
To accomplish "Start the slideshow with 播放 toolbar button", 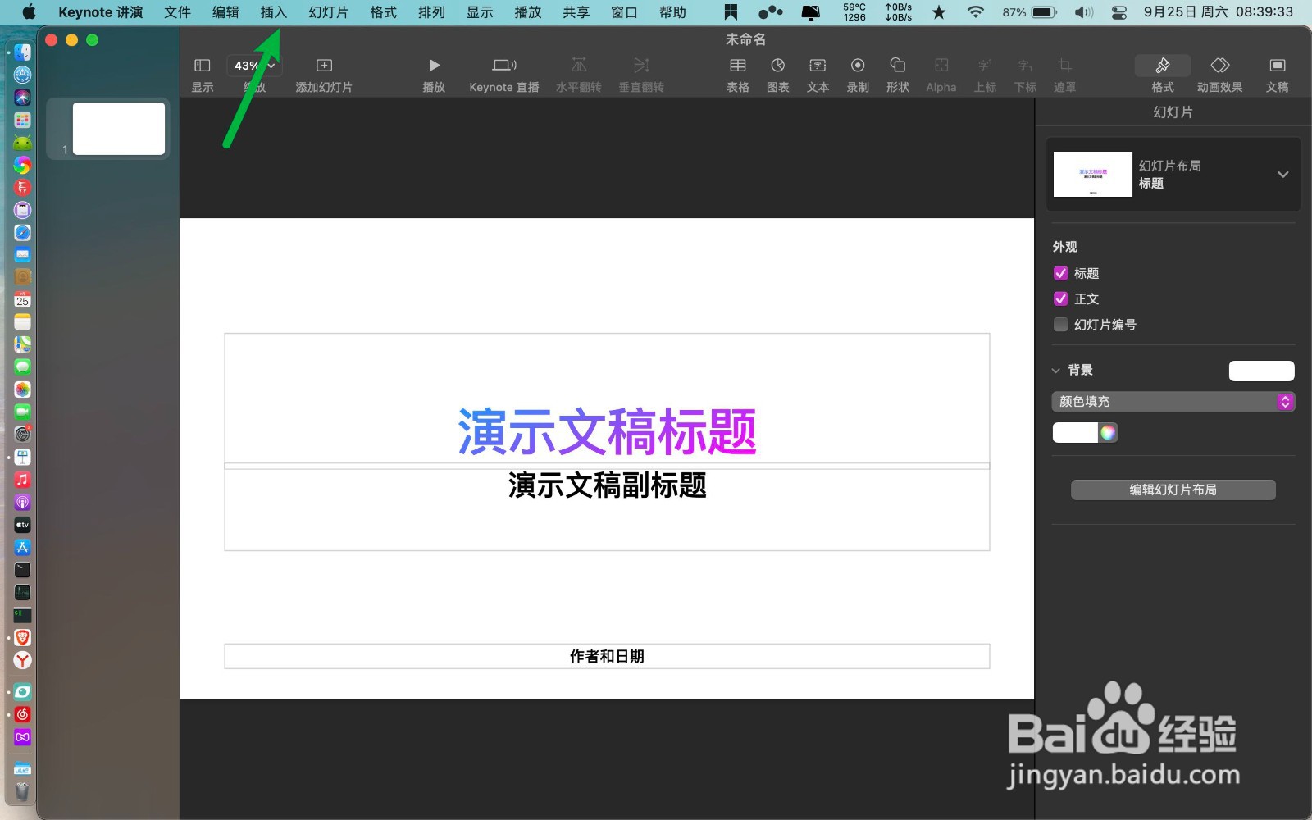I will [x=434, y=66].
